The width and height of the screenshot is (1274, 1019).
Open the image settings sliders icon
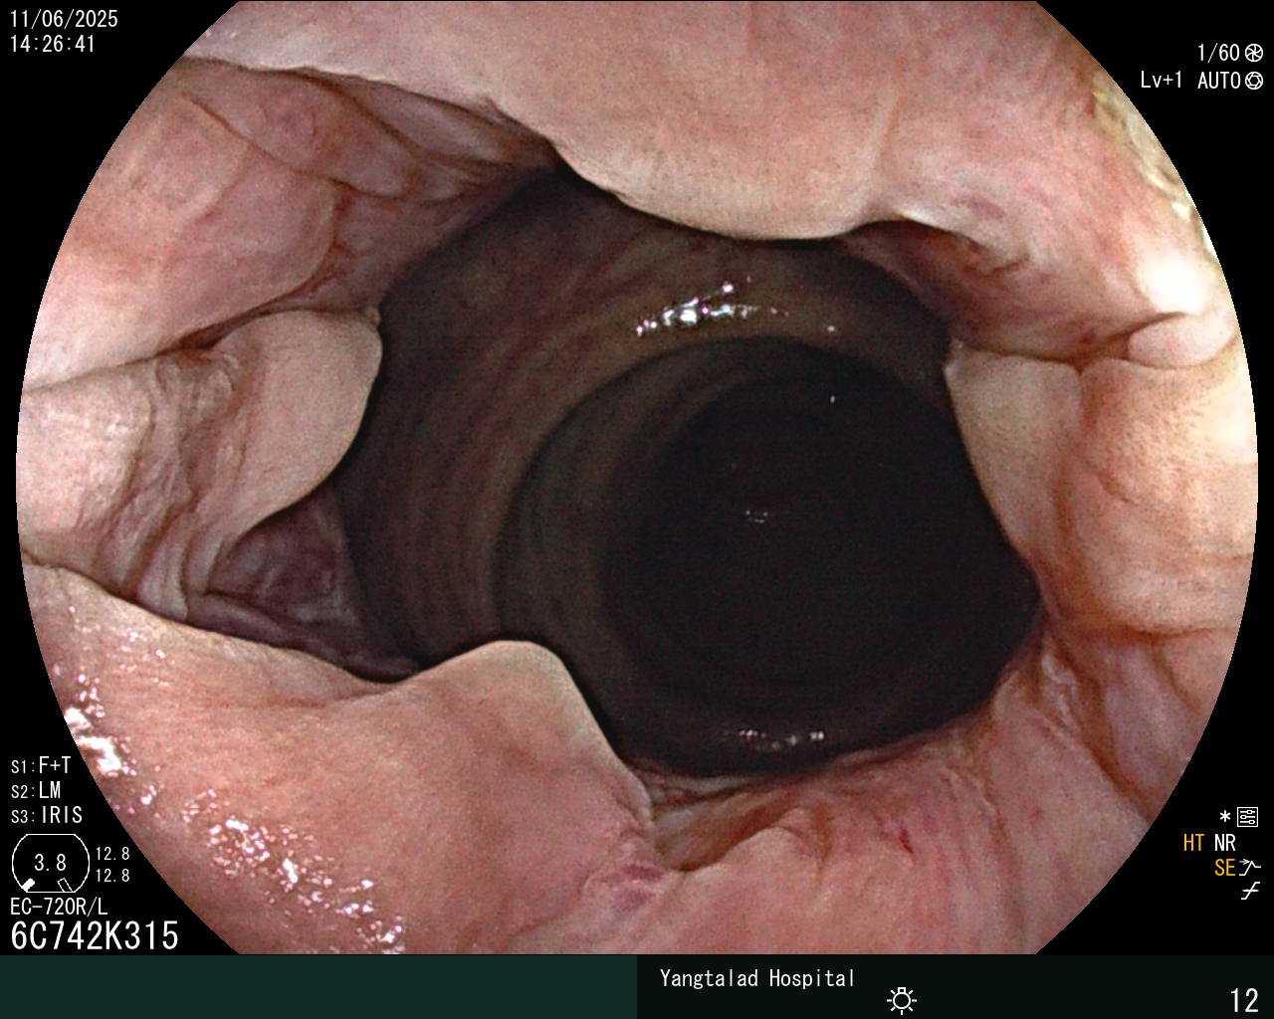[1247, 818]
